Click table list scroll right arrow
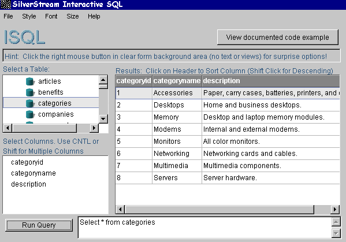The width and height of the screenshot is (346, 242). pyautogui.click(x=94, y=128)
